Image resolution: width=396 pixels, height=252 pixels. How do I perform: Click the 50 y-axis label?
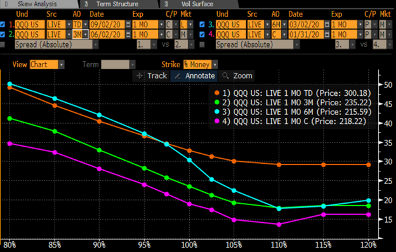pyautogui.click(x=388, y=85)
